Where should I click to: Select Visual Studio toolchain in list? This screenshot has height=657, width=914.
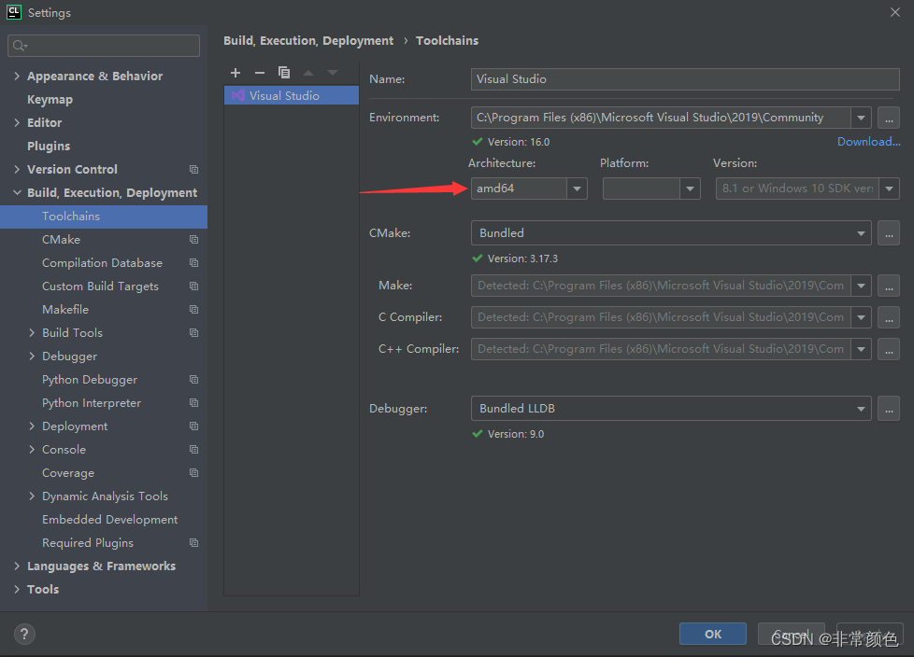point(292,95)
